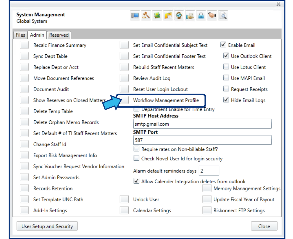The width and height of the screenshot is (293, 239).
Task: Click Set Default # of TI Staff Recent Matters button
Action: click(24, 133)
